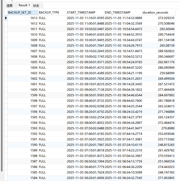
Task: Click start timestamp 2025-11-03 07:00:01.8373
Action: pyautogui.click(x=85, y=156)
